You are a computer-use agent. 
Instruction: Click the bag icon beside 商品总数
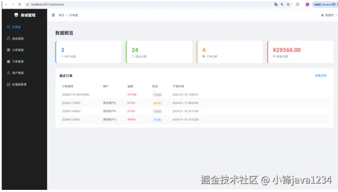133,56
